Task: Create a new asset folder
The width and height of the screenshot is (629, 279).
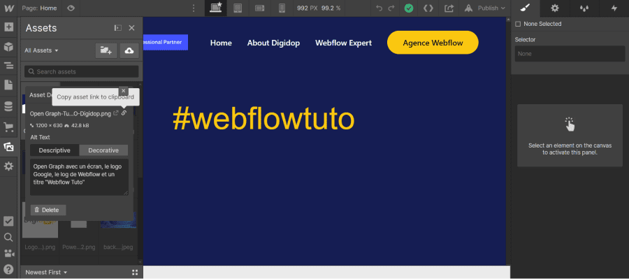Action: (106, 50)
